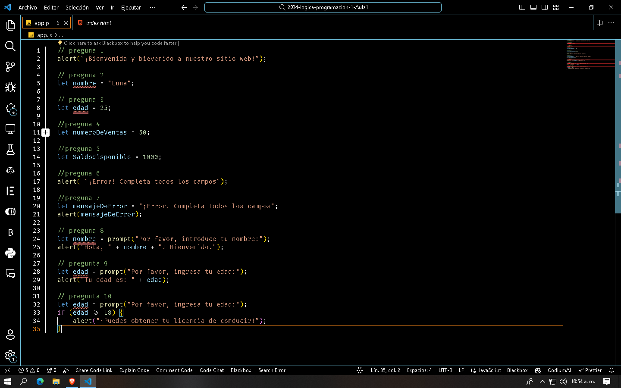Open Brave browser from taskbar

pyautogui.click(x=72, y=382)
